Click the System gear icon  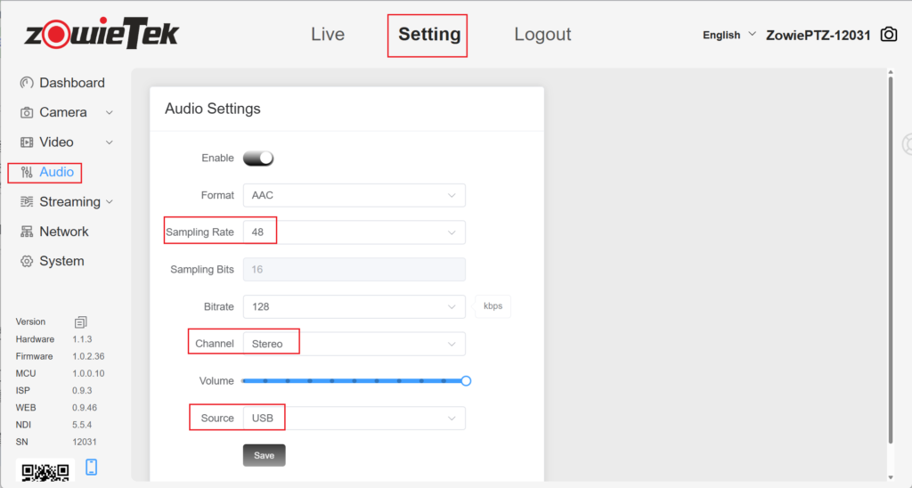(27, 261)
